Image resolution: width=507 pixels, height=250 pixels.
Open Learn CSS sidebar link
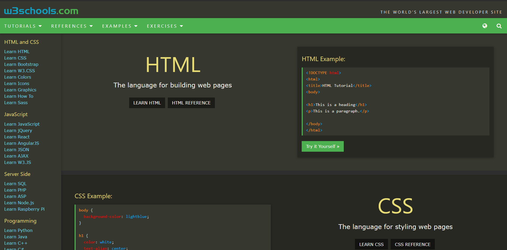15,58
